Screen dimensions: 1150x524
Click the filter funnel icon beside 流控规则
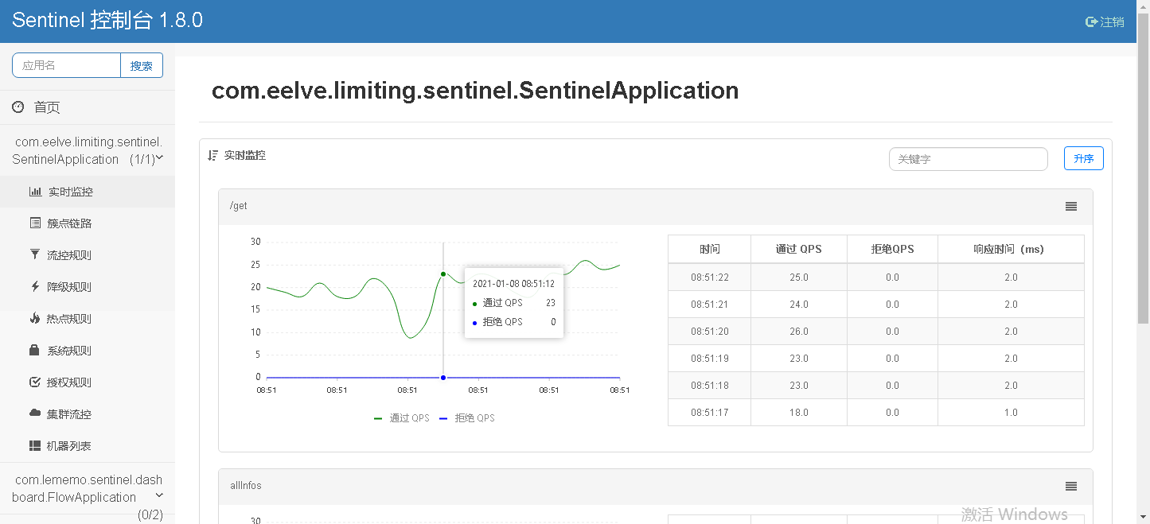click(34, 254)
